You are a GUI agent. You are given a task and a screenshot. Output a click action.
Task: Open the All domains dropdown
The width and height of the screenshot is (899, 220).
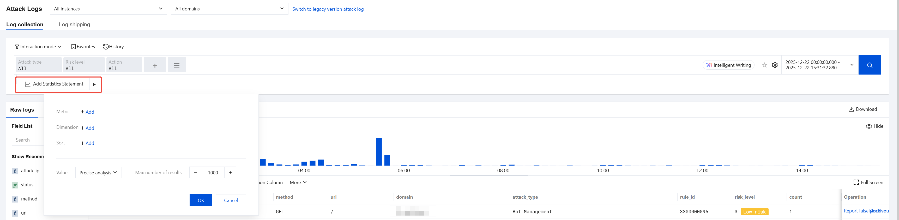229,9
